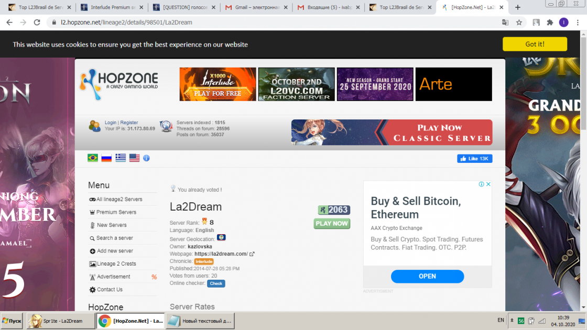Click the blue info icon beside flags
This screenshot has height=330, width=587.
coord(146,158)
